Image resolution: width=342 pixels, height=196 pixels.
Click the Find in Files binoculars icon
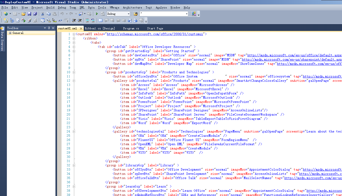pos(135,14)
